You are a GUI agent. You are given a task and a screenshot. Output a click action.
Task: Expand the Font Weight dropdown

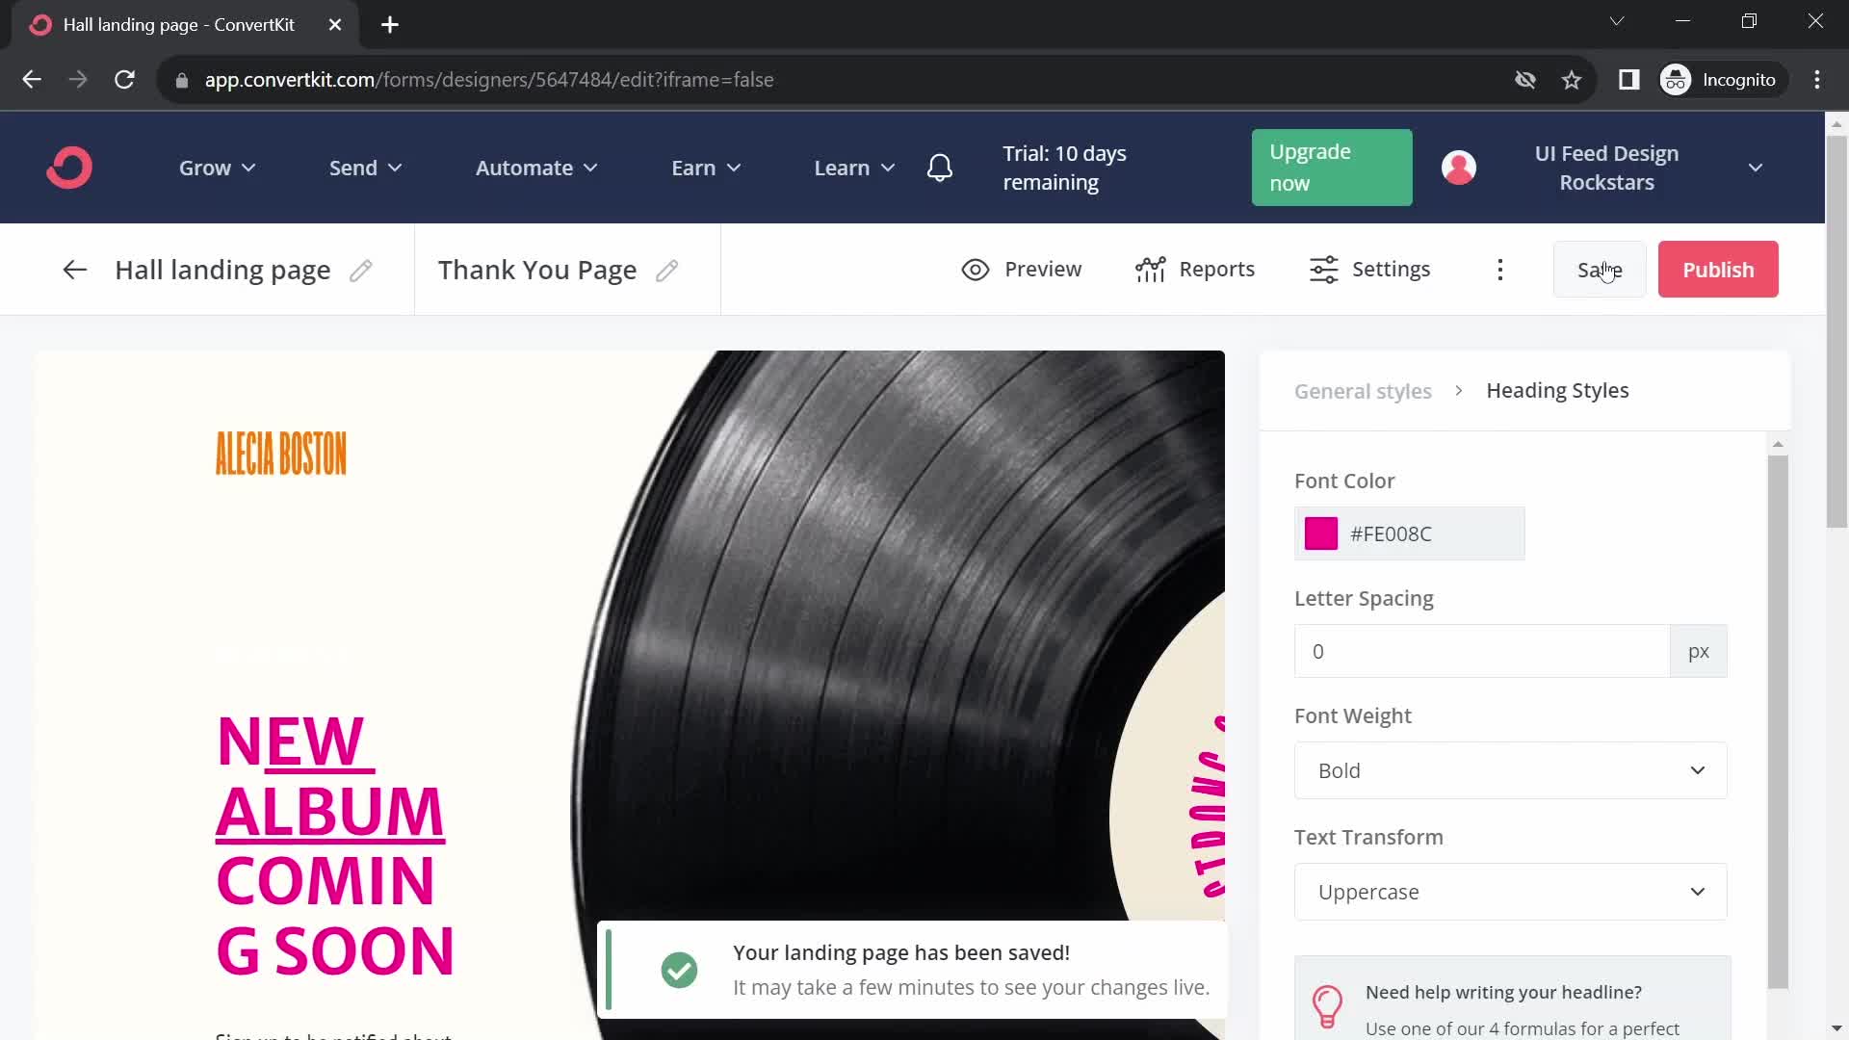[1513, 770]
